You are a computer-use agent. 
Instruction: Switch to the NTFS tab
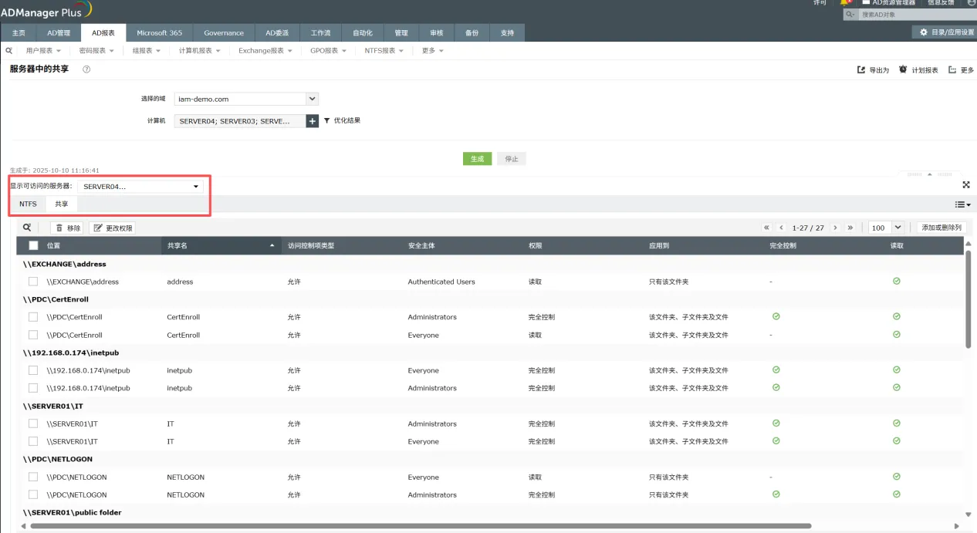tap(28, 204)
